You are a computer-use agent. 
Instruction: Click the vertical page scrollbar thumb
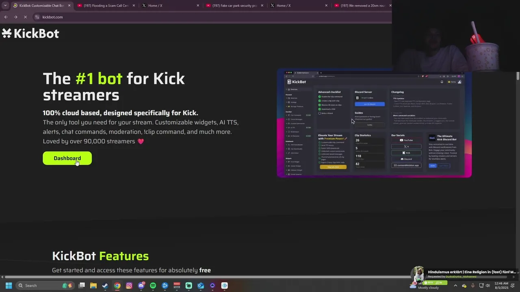pos(518,76)
